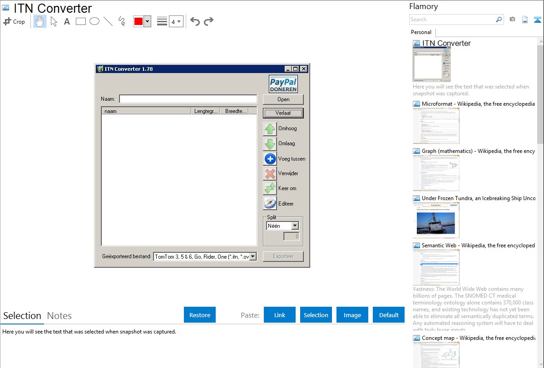Open the line width dropdown showing 4

pyautogui.click(x=176, y=22)
